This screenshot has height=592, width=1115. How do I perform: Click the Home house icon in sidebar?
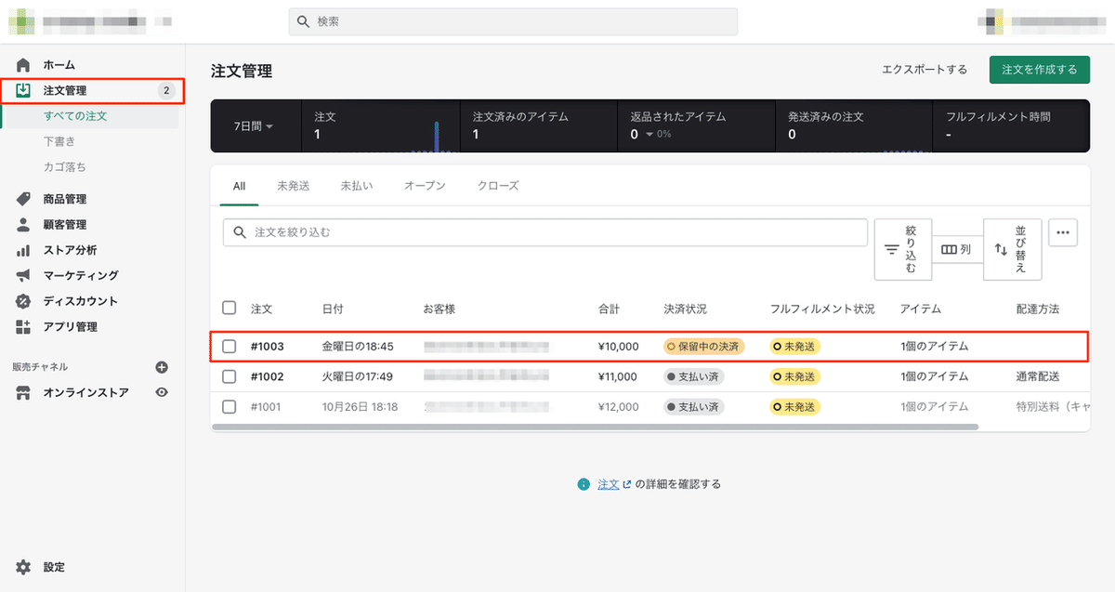(x=24, y=65)
